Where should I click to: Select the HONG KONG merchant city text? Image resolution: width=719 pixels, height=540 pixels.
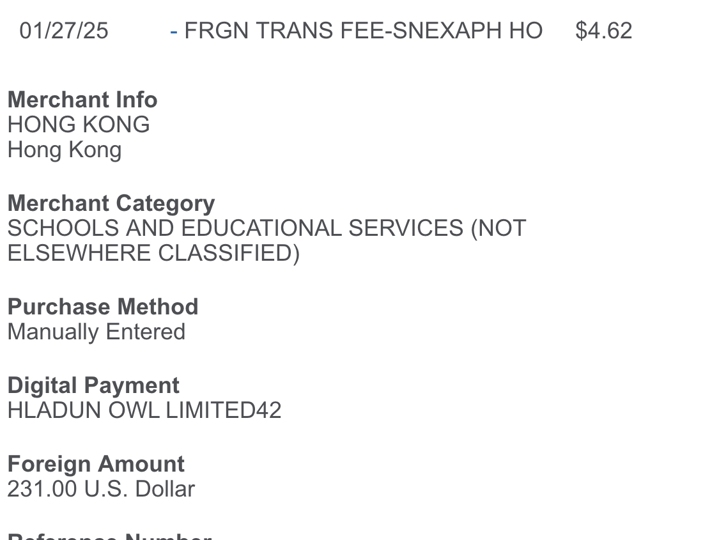[x=79, y=125]
